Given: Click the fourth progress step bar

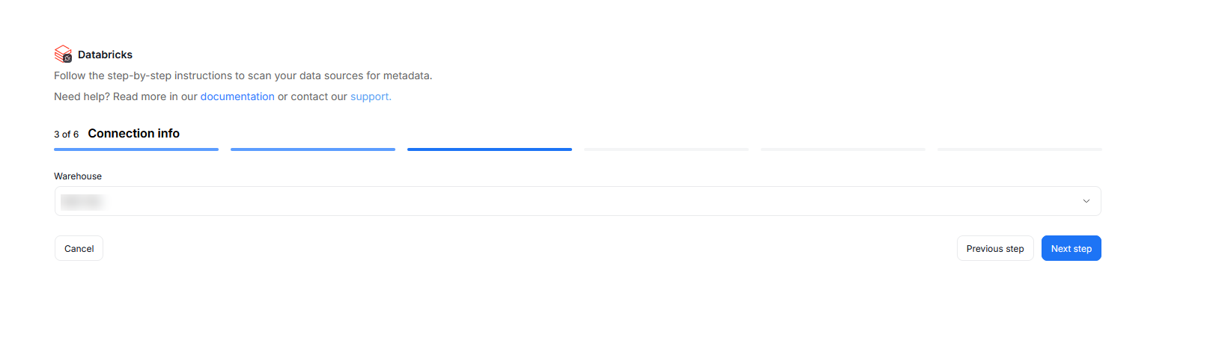Looking at the screenshot, I should [666, 149].
